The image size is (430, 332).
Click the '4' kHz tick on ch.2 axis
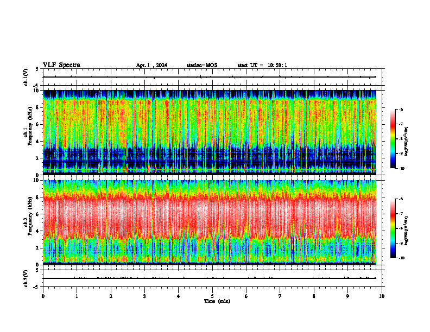tap(38, 231)
